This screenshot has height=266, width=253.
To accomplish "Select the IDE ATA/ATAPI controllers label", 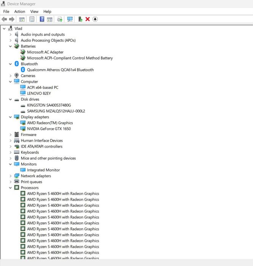I will tap(42, 146).
